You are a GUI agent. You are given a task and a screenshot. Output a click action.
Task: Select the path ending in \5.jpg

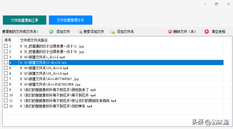point(52,52)
